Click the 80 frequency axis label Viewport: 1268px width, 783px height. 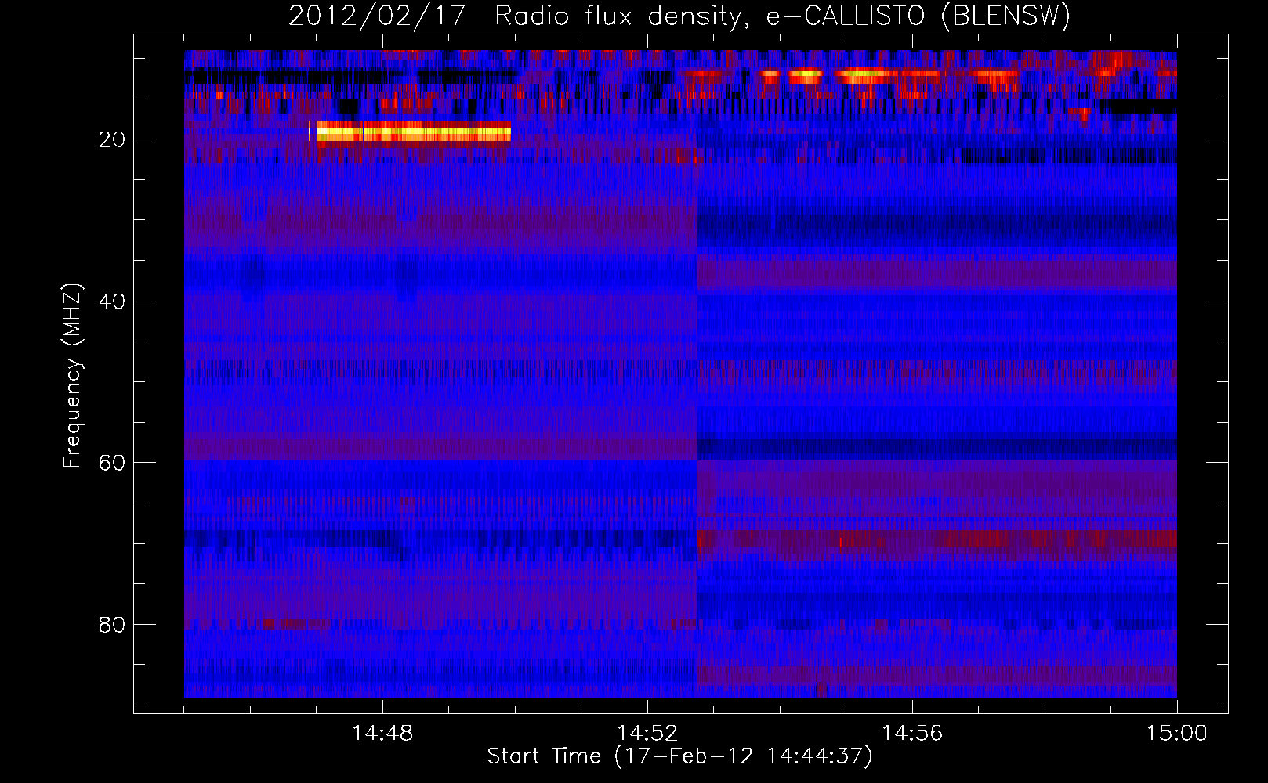tap(112, 625)
